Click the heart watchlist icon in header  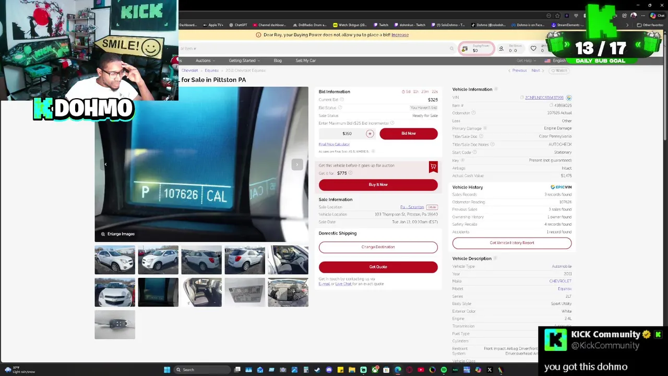click(x=533, y=49)
